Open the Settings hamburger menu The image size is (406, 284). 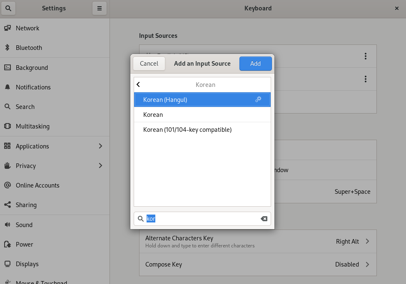point(100,8)
